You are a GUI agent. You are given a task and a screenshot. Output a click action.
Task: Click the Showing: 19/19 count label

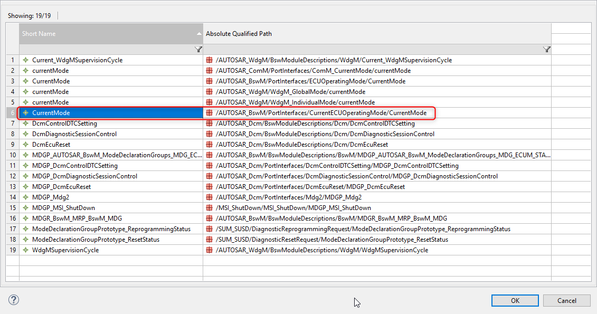tap(30, 16)
